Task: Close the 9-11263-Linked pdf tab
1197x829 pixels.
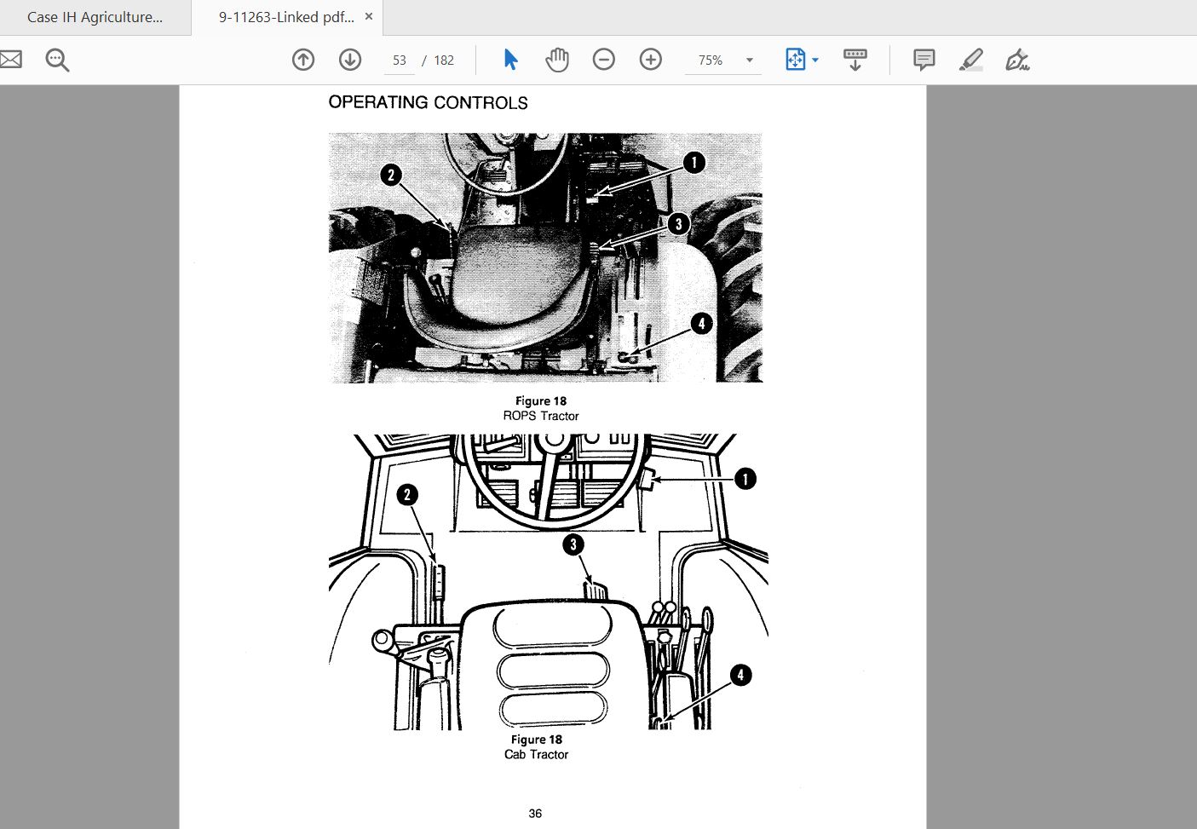Action: (369, 16)
